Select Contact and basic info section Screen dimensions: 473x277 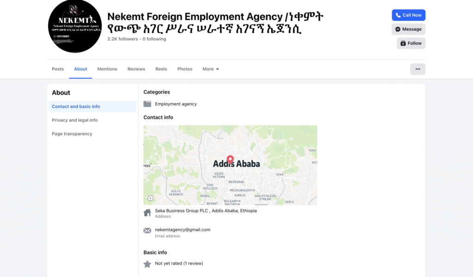coord(76,106)
